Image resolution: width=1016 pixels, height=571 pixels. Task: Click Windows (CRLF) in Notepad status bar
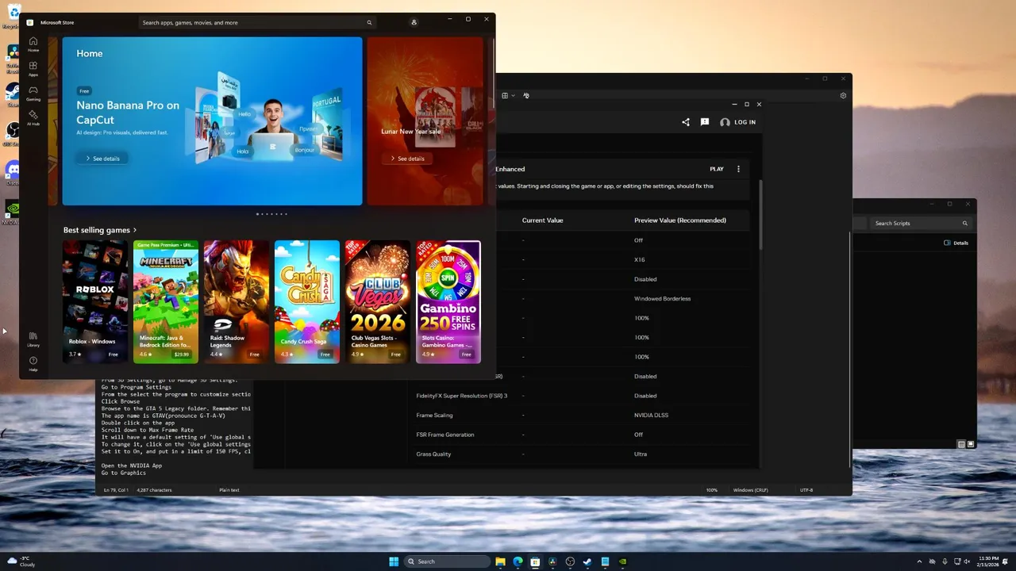[751, 490]
